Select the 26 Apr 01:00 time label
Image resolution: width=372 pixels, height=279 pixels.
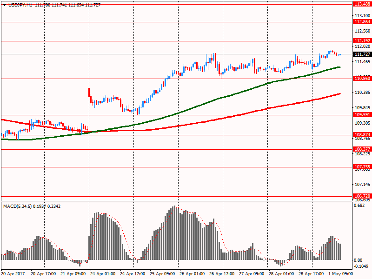tap(192, 274)
